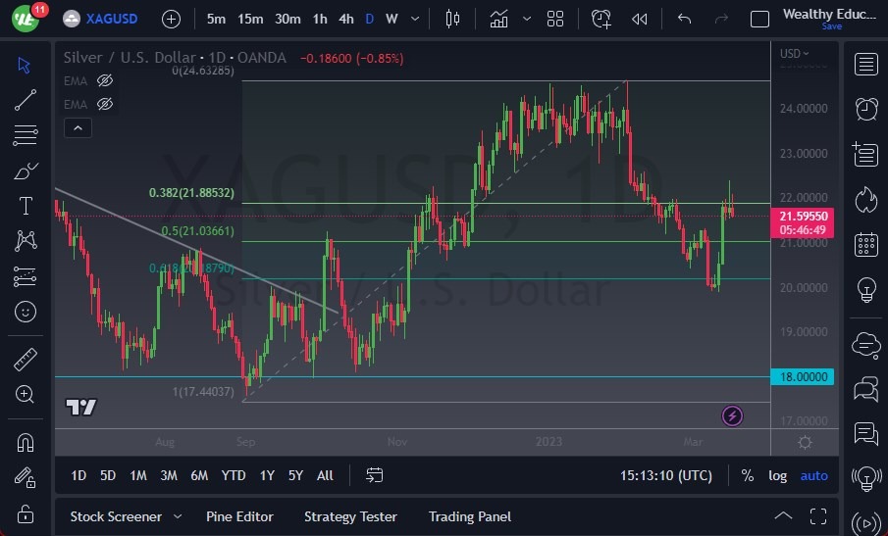Switch to the 5m timeframe
The image size is (888, 536).
pyautogui.click(x=216, y=20)
